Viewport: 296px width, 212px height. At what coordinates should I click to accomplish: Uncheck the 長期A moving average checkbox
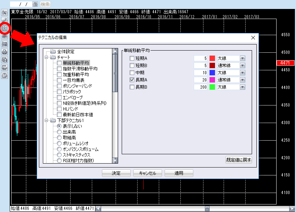pos(132,80)
